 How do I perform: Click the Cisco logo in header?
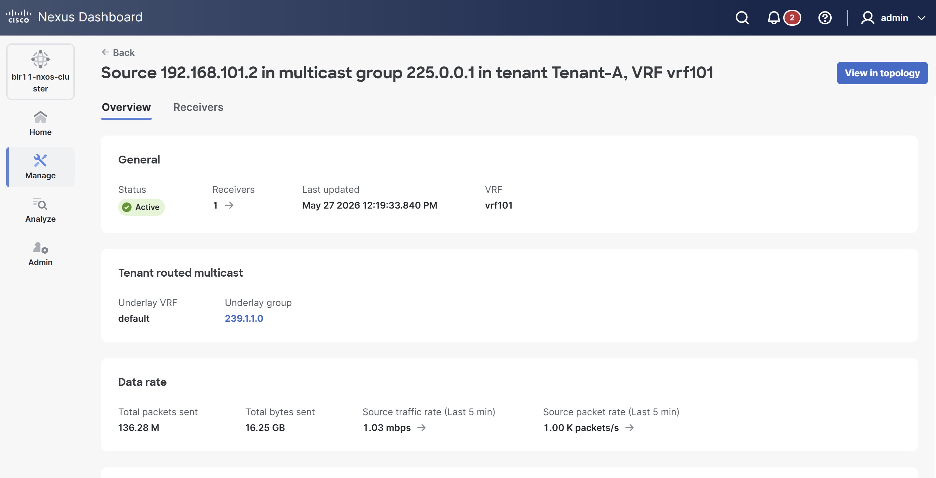point(18,17)
